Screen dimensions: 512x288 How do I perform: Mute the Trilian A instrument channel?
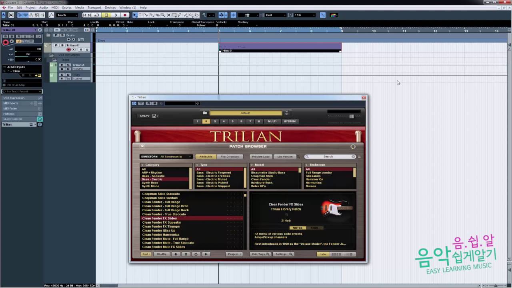[62, 65]
